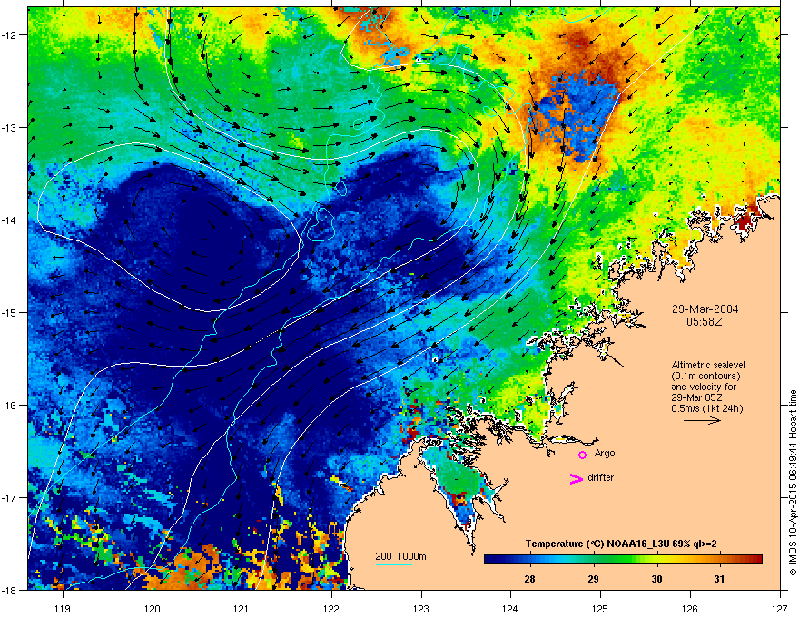Click the IMOS copyright timestamp text
Image resolution: width=799 pixels, height=617 pixels.
click(x=793, y=483)
